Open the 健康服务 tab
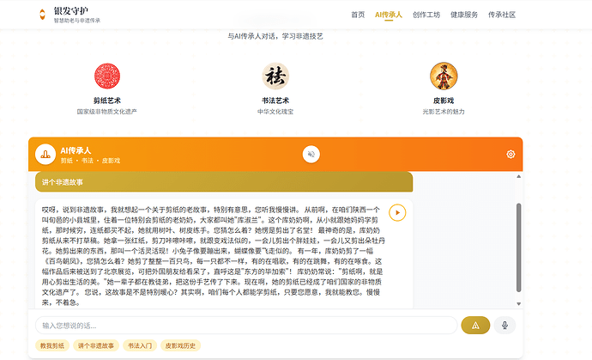 tap(464, 15)
